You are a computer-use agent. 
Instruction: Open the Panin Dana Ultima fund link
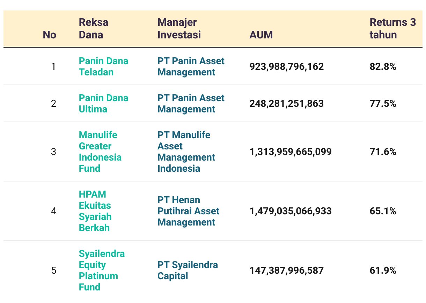pyautogui.click(x=103, y=103)
